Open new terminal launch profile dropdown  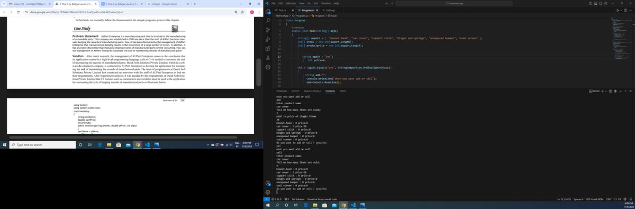[x=606, y=91]
